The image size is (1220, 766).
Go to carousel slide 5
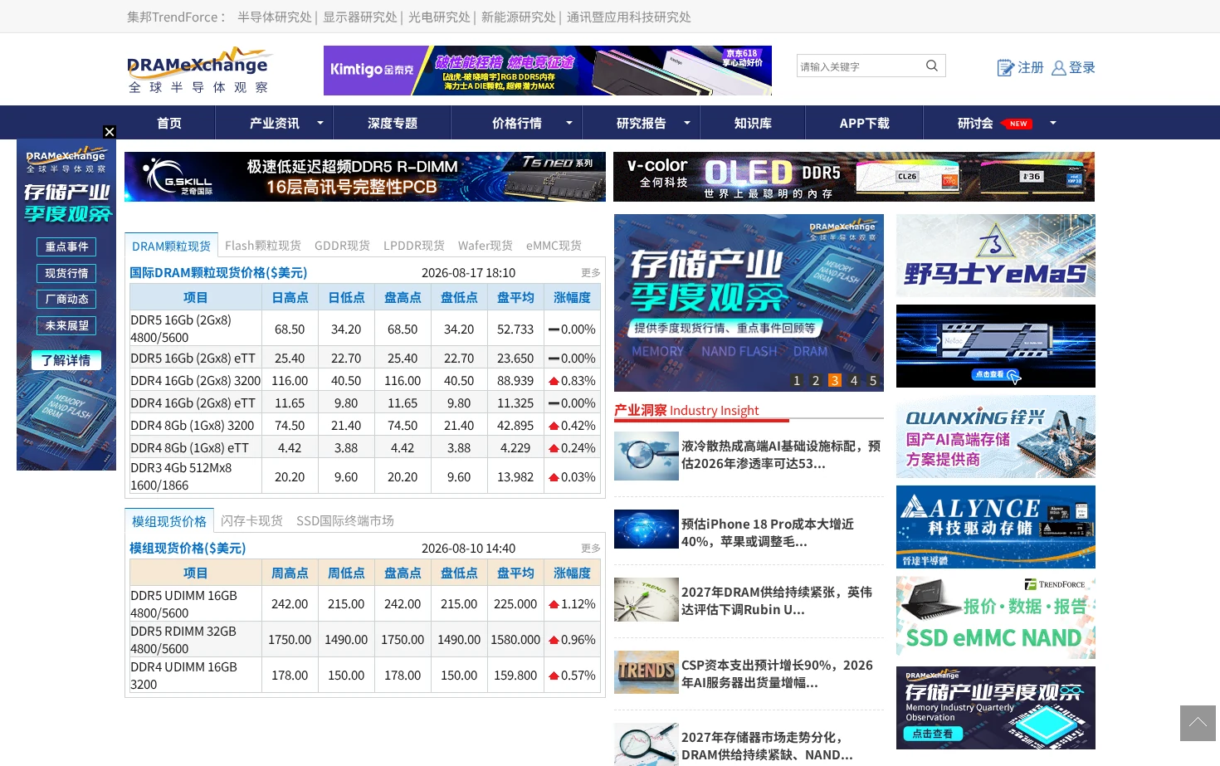tap(873, 380)
